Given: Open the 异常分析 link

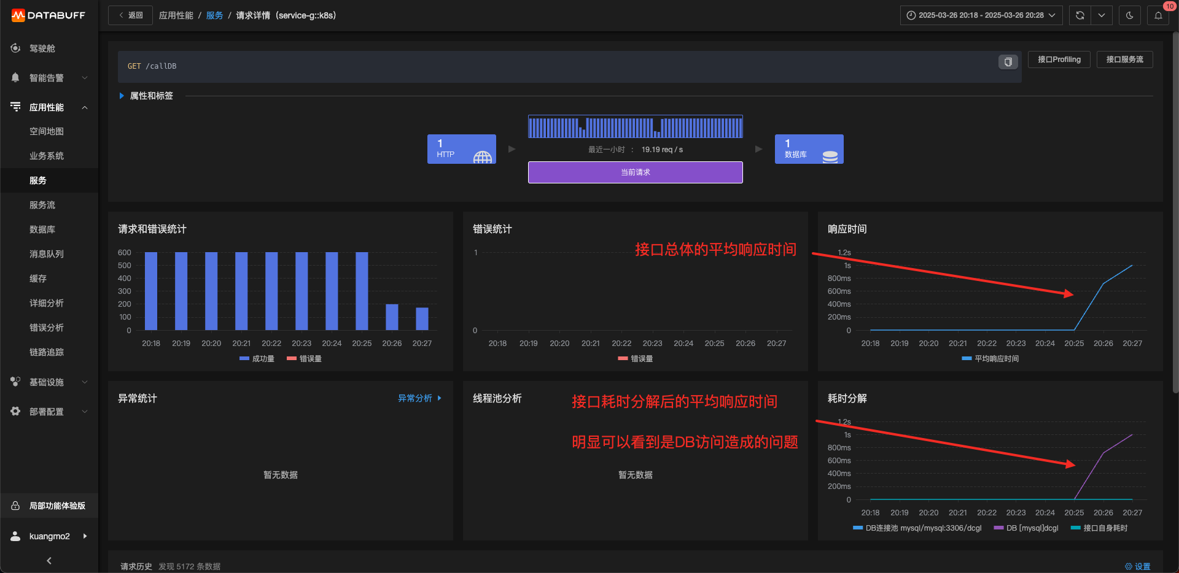Looking at the screenshot, I should pyautogui.click(x=419, y=398).
